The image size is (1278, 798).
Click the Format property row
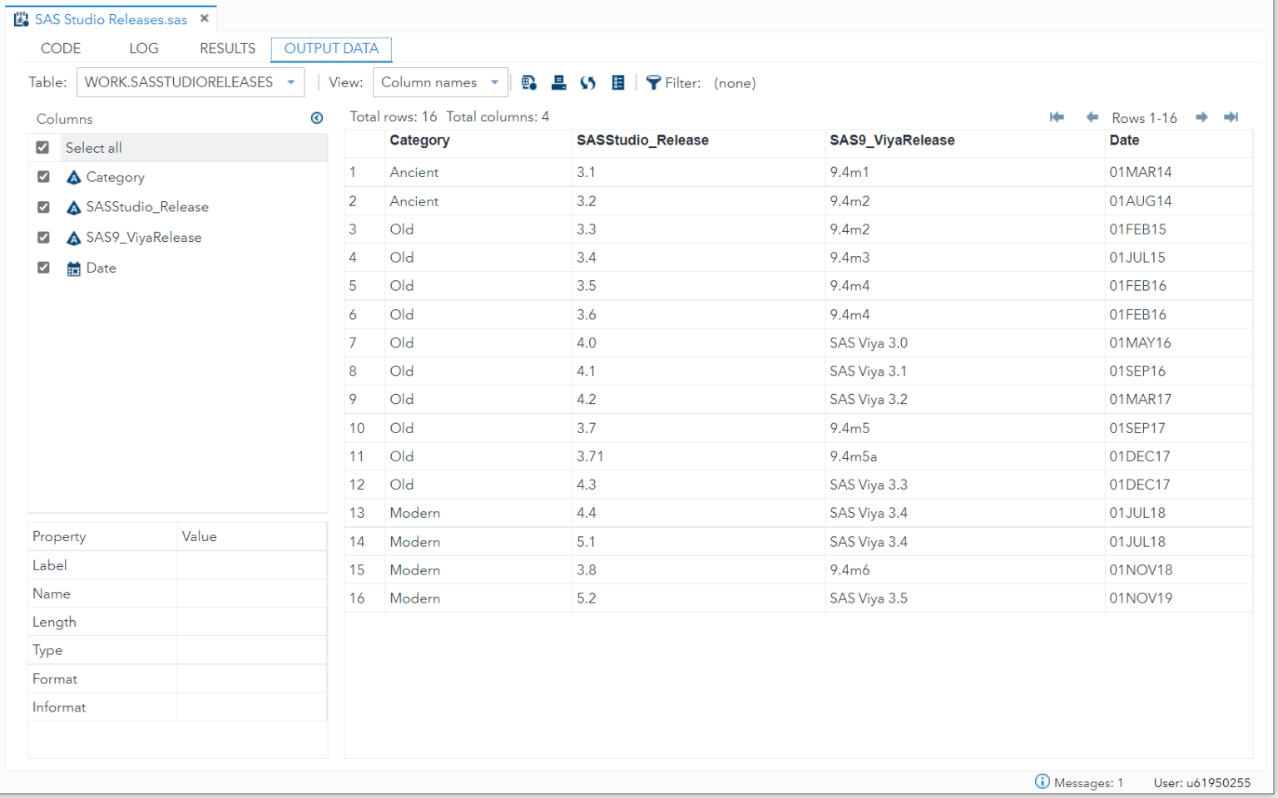pos(177,678)
